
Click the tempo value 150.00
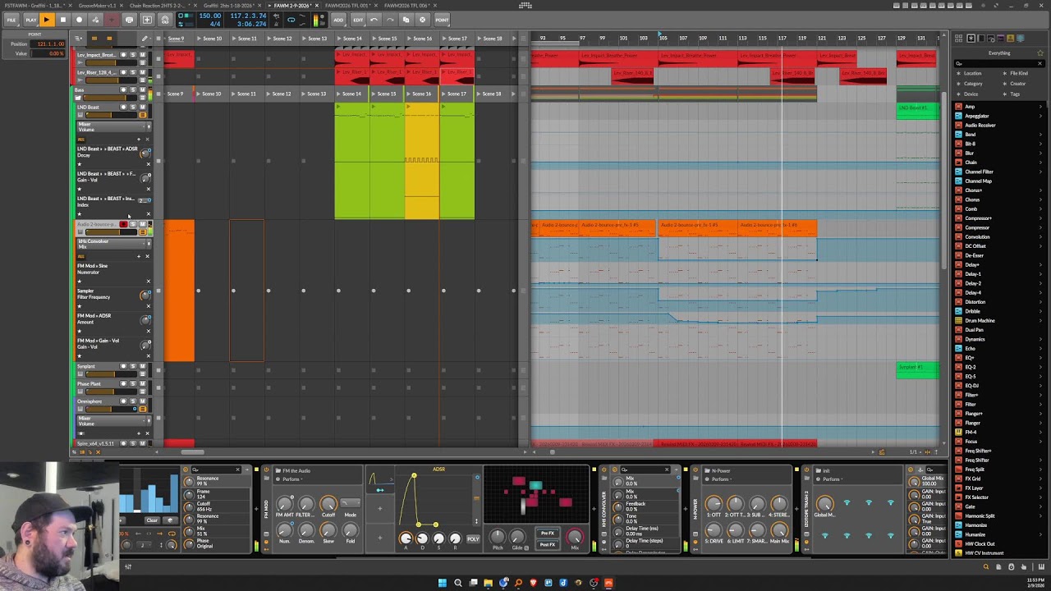[x=209, y=16]
